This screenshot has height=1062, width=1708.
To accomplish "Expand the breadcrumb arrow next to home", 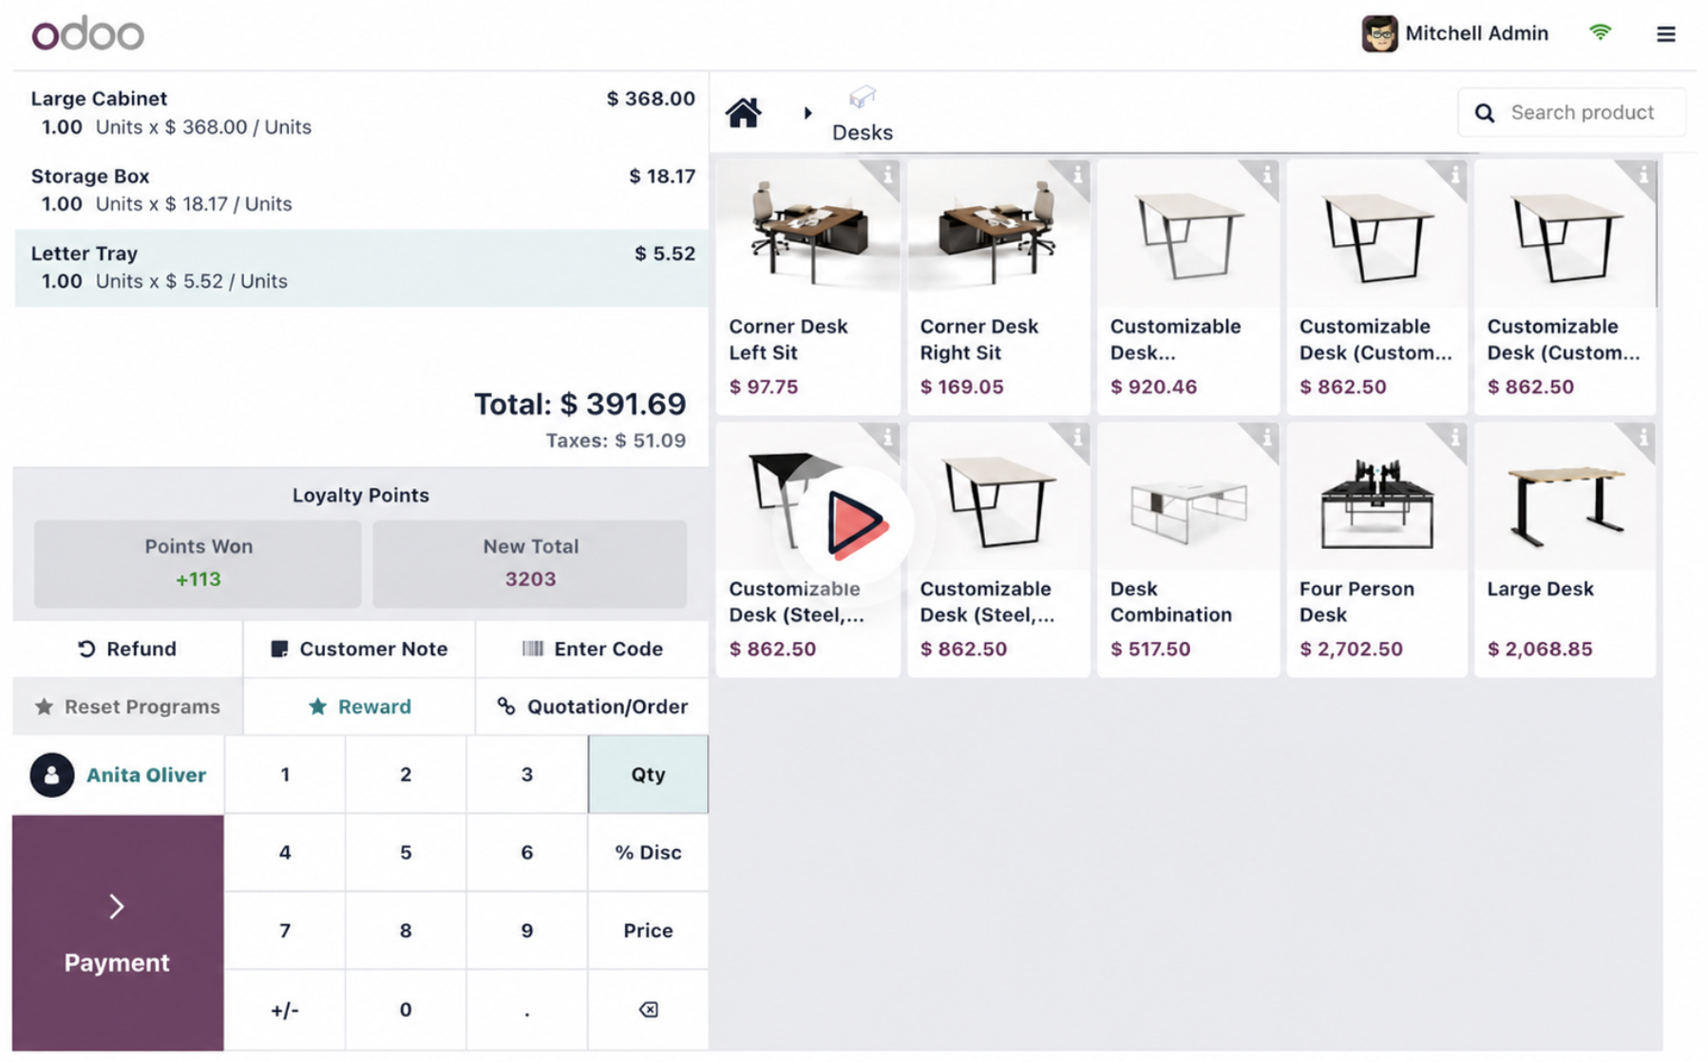I will (x=807, y=113).
